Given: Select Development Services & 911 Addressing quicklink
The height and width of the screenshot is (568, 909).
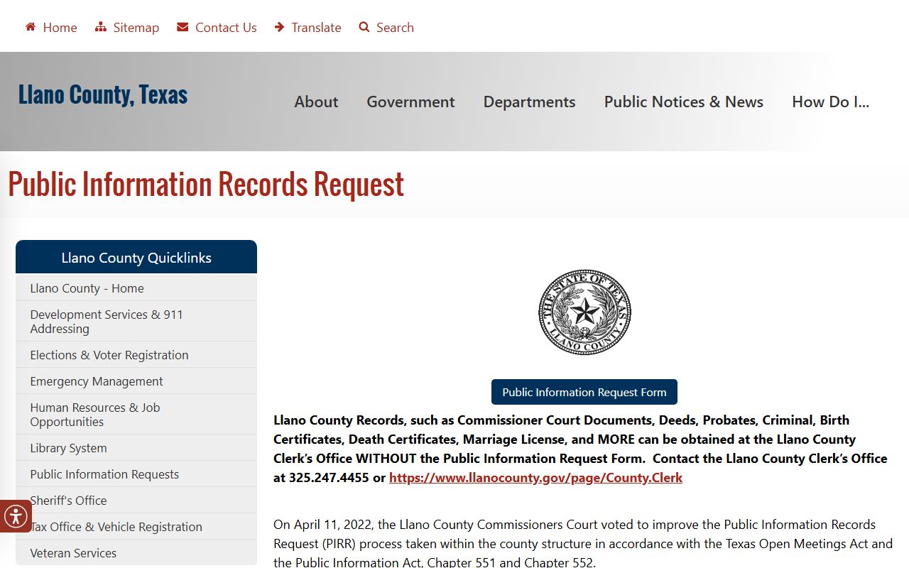Looking at the screenshot, I should coord(136,322).
